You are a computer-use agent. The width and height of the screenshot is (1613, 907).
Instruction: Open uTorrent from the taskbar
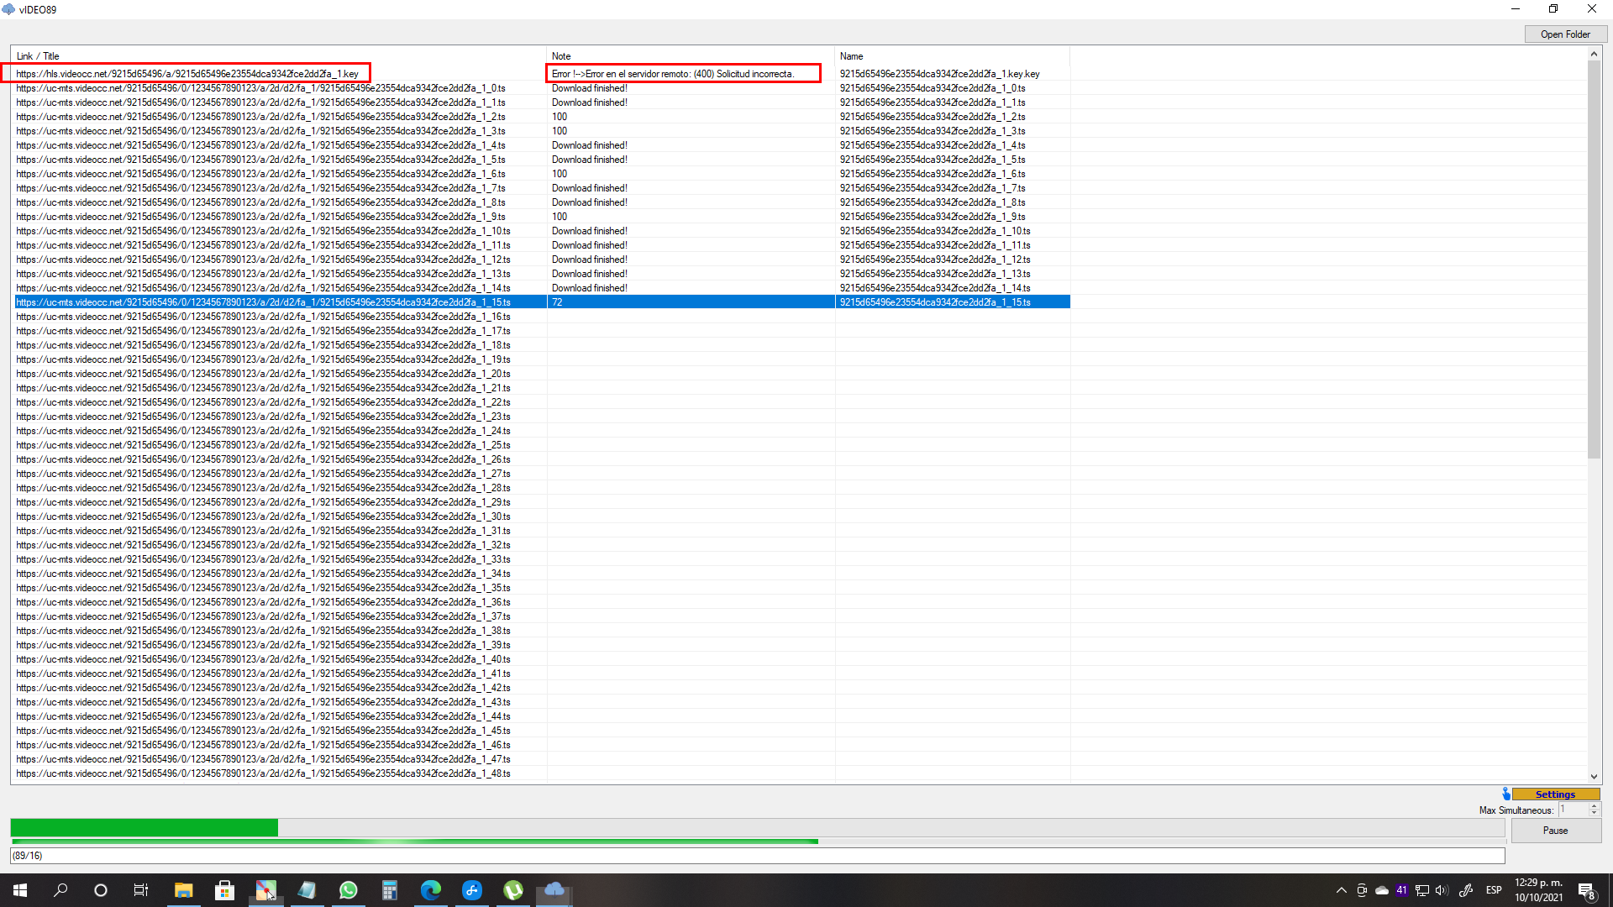[512, 890]
